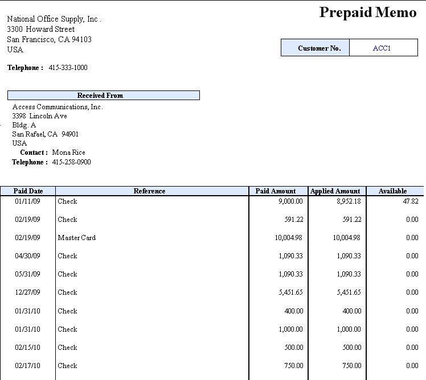Click the Master Card reference entry

pyautogui.click(x=76, y=238)
